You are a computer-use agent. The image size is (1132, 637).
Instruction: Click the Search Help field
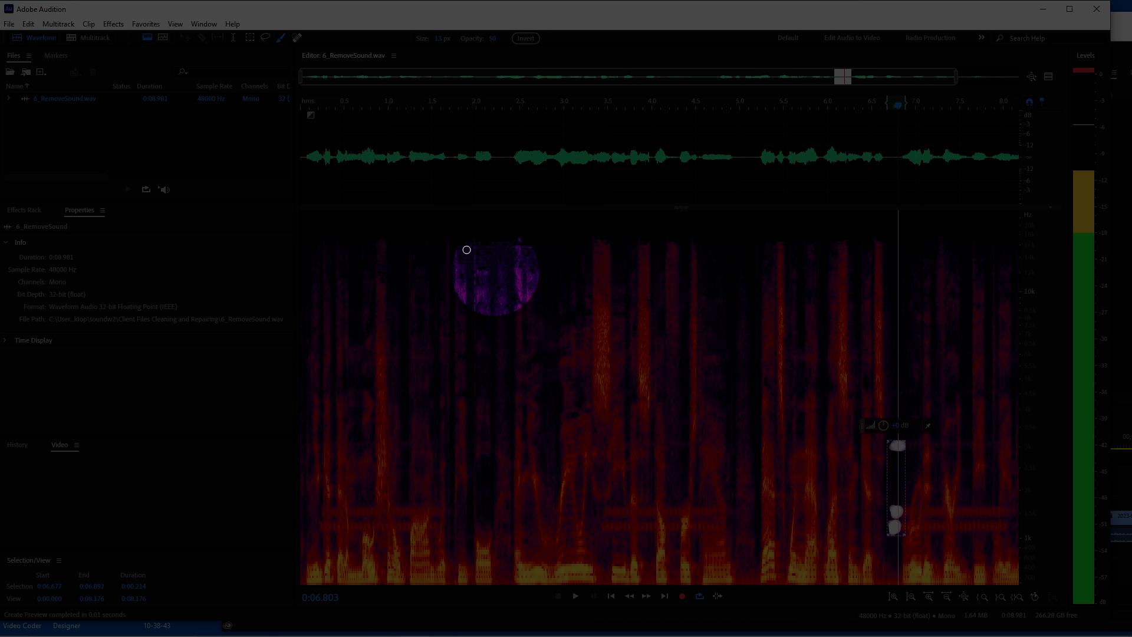click(x=1044, y=38)
